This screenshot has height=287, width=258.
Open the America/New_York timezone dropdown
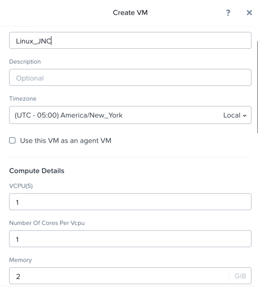pos(130,115)
